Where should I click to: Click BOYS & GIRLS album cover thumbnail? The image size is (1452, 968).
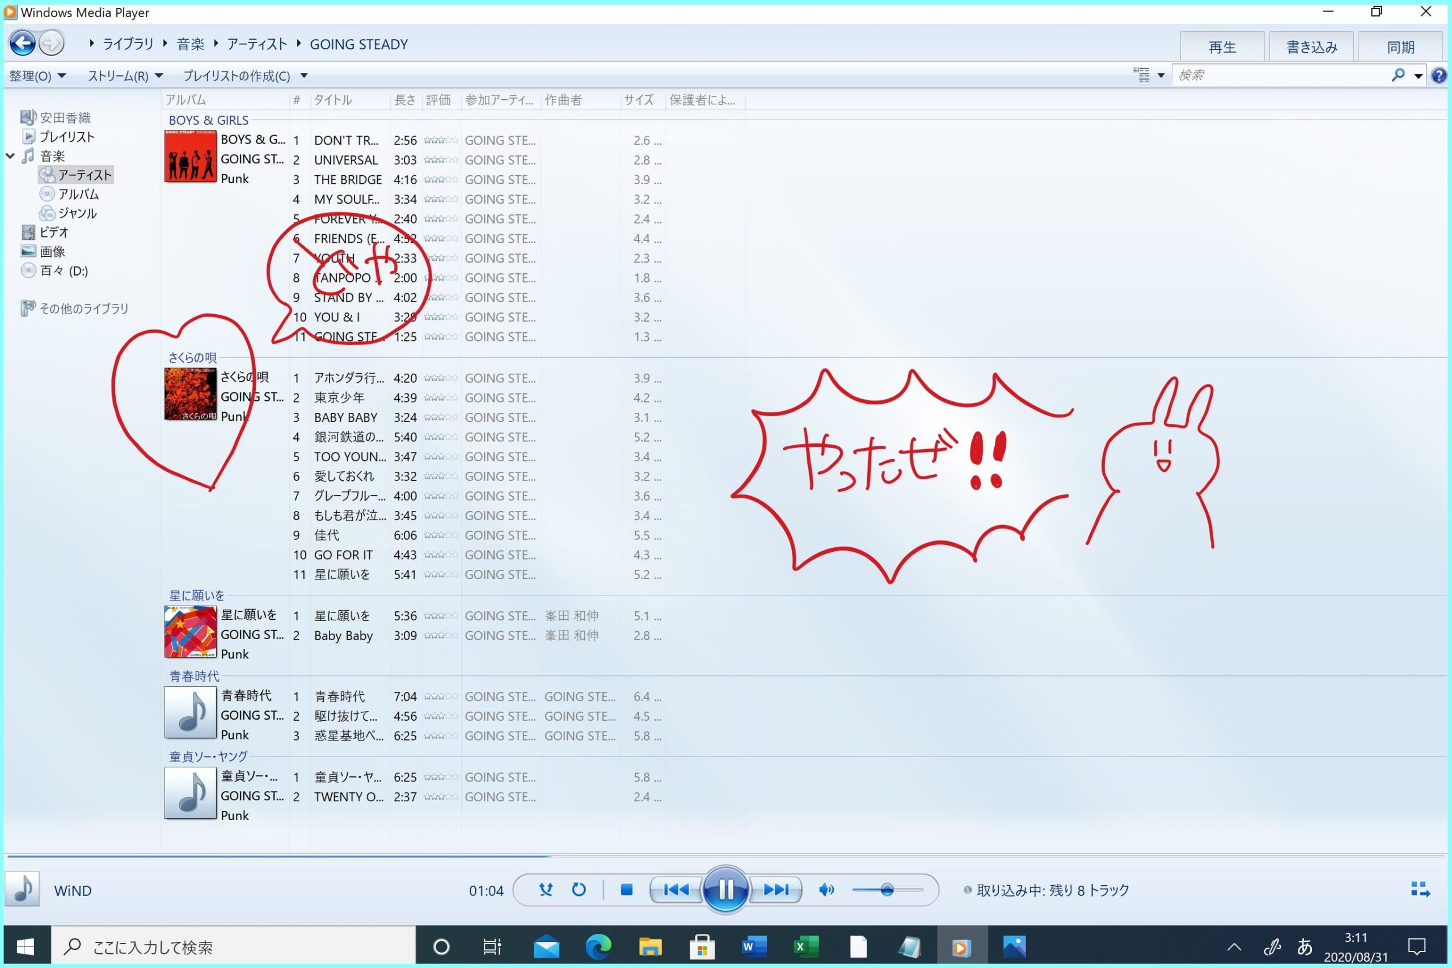190,155
